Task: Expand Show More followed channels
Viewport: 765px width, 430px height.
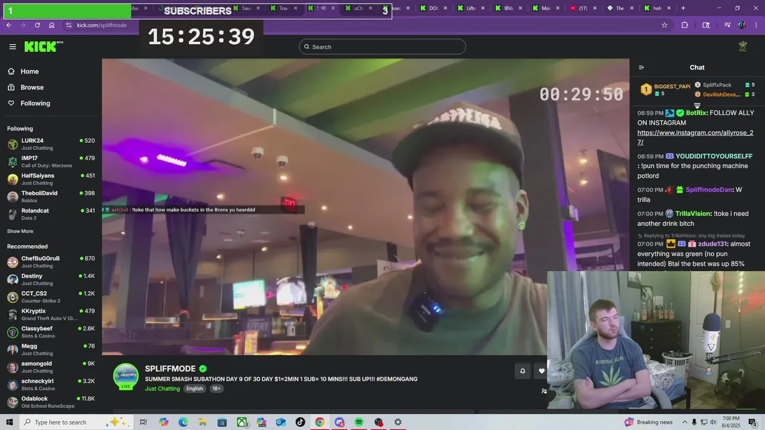Action: [20, 231]
